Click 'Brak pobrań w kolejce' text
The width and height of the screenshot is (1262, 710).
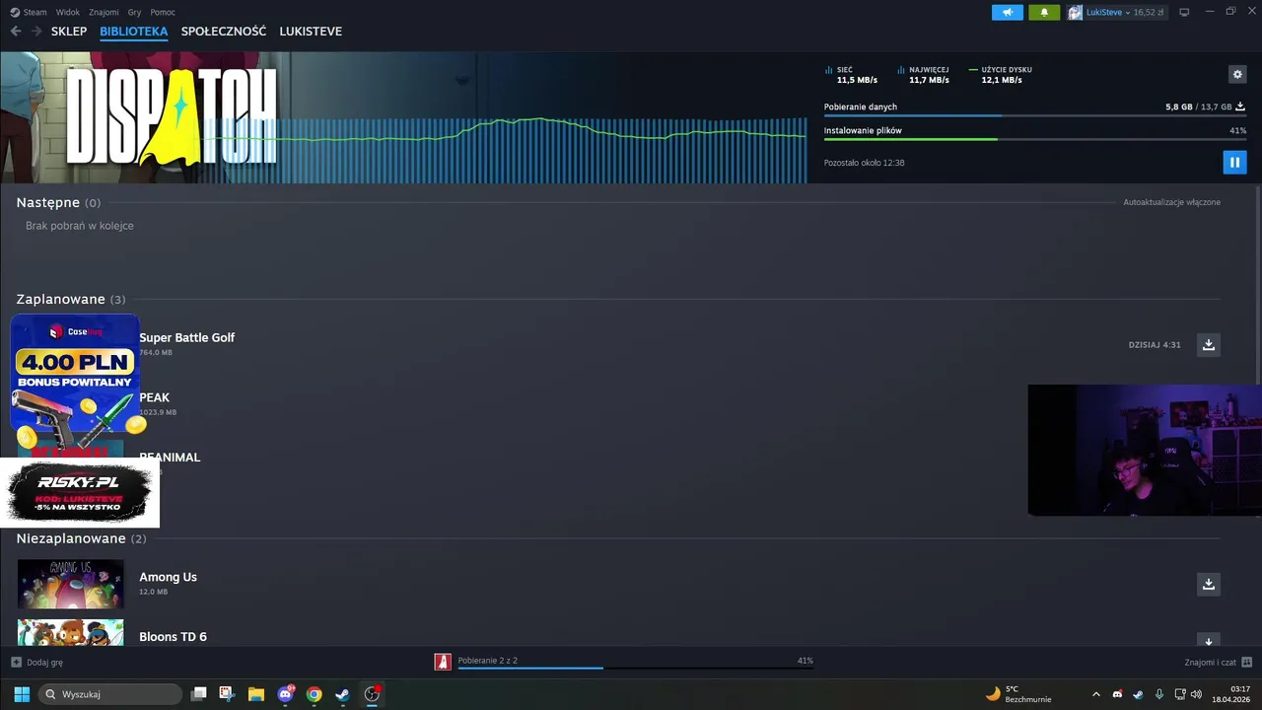pyautogui.click(x=80, y=226)
